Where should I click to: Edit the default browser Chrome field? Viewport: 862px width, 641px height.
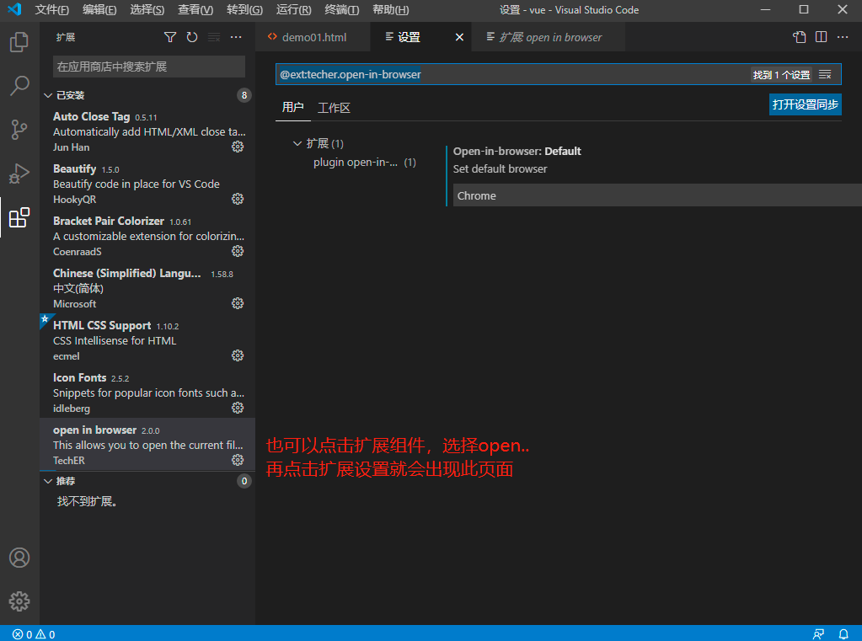pyautogui.click(x=657, y=195)
